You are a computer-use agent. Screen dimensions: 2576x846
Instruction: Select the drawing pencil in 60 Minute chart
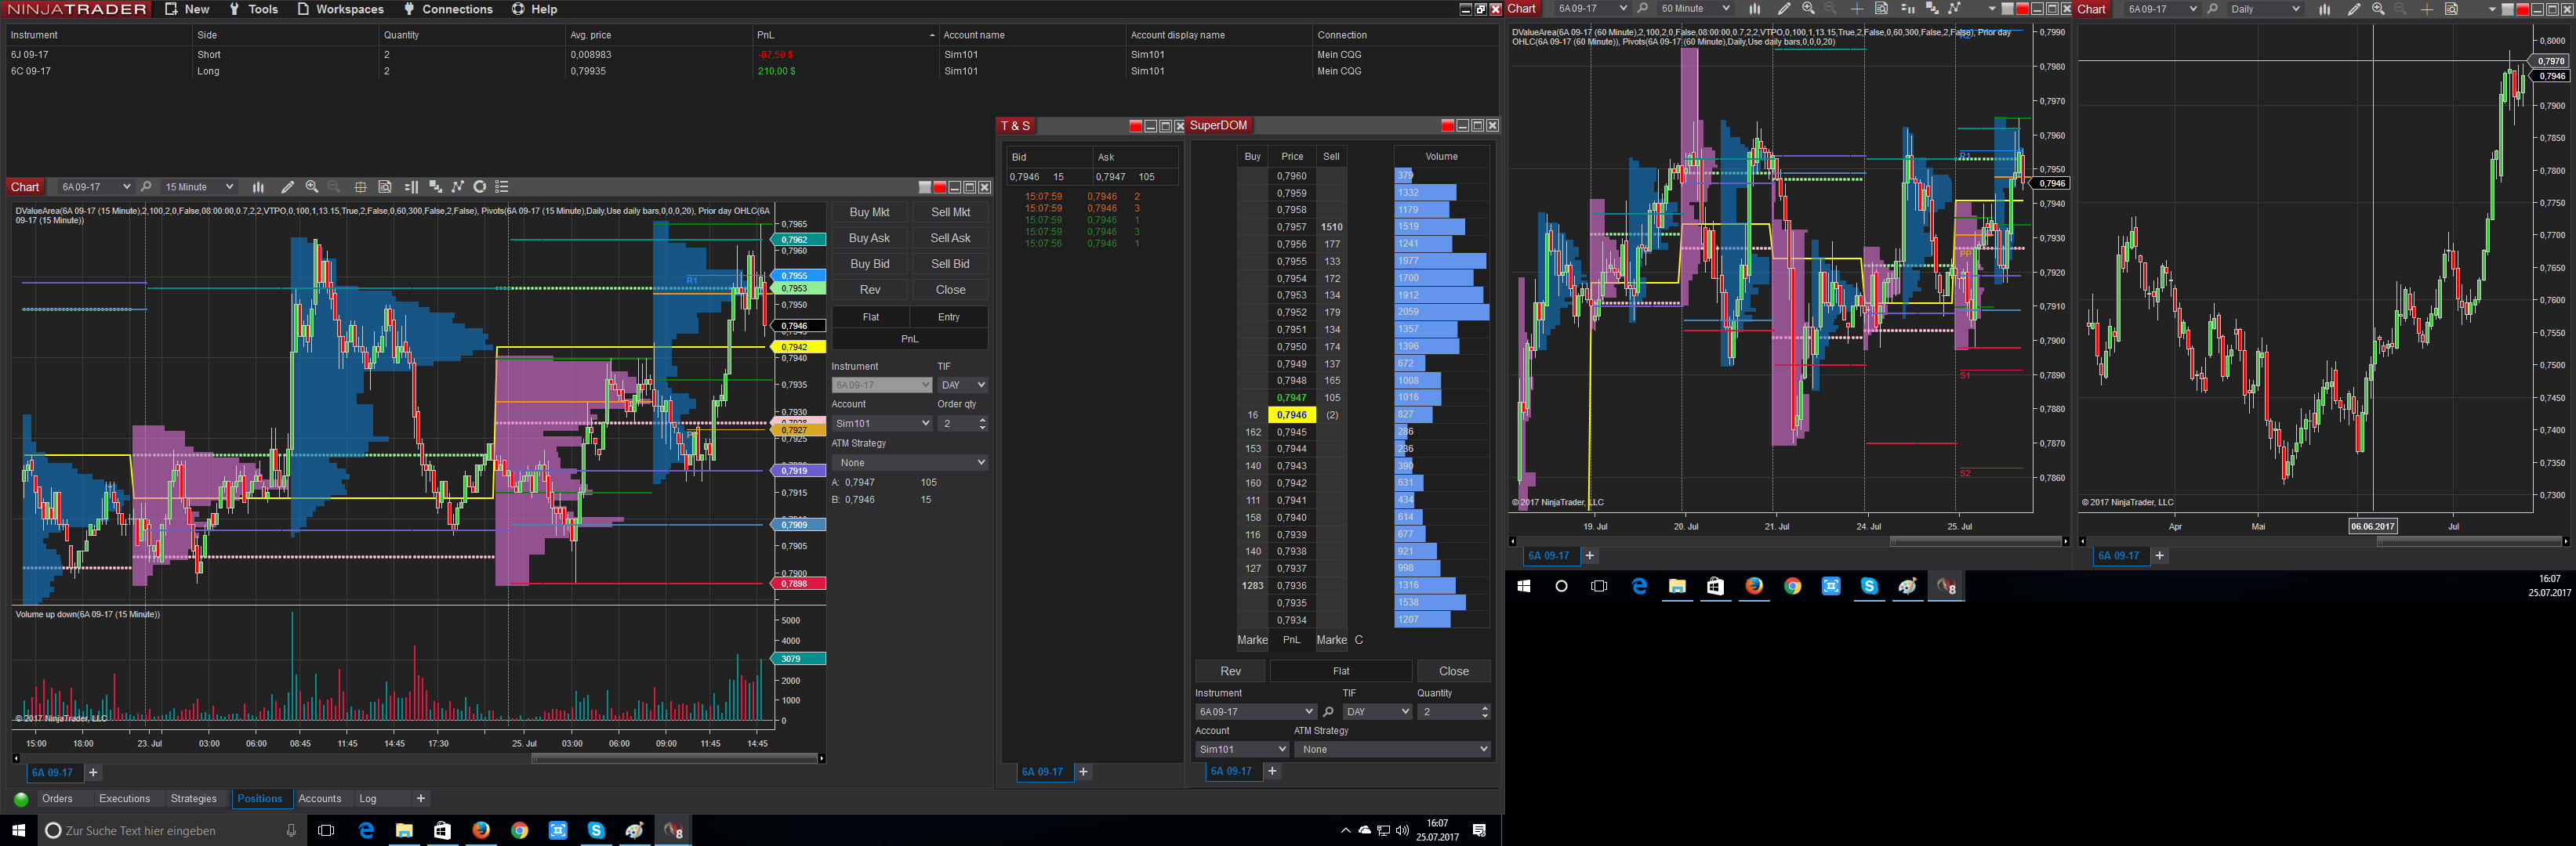click(1783, 9)
